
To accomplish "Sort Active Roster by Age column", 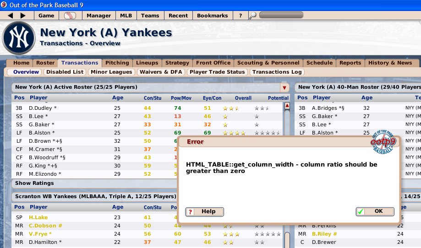I will click(x=118, y=97).
